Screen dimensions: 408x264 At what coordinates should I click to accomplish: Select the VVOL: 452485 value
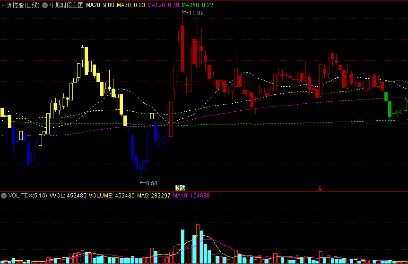68,196
